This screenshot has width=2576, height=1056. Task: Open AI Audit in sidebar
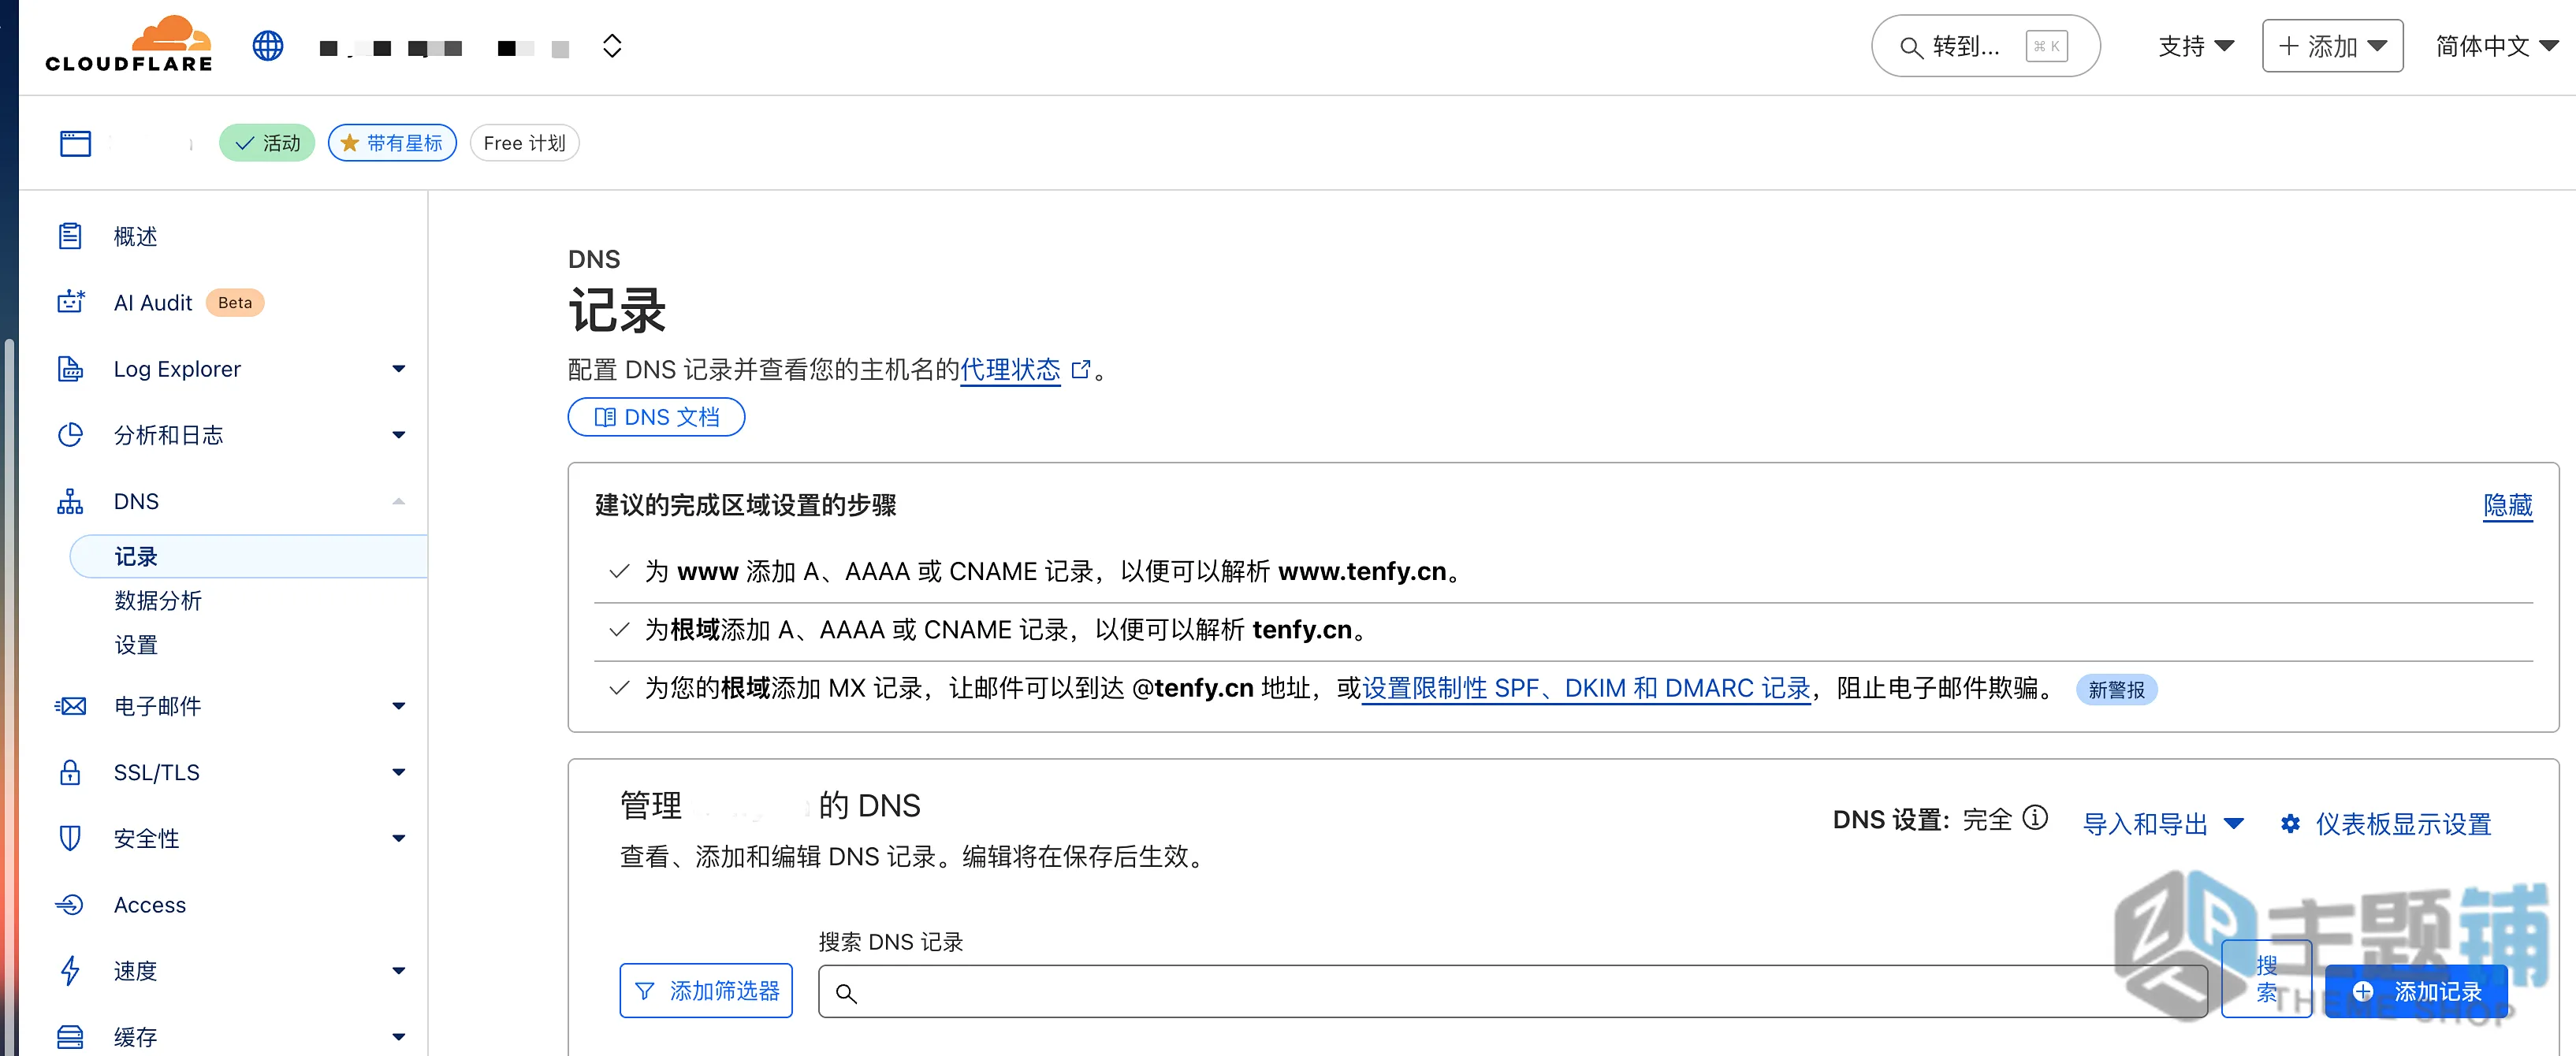click(x=152, y=303)
